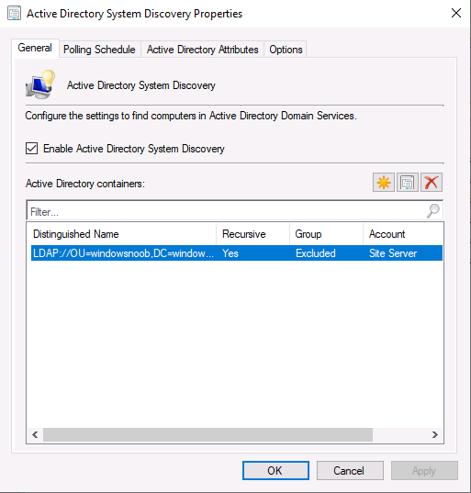Switch to the Options tab
Image resolution: width=471 pixels, height=493 pixels.
point(286,50)
